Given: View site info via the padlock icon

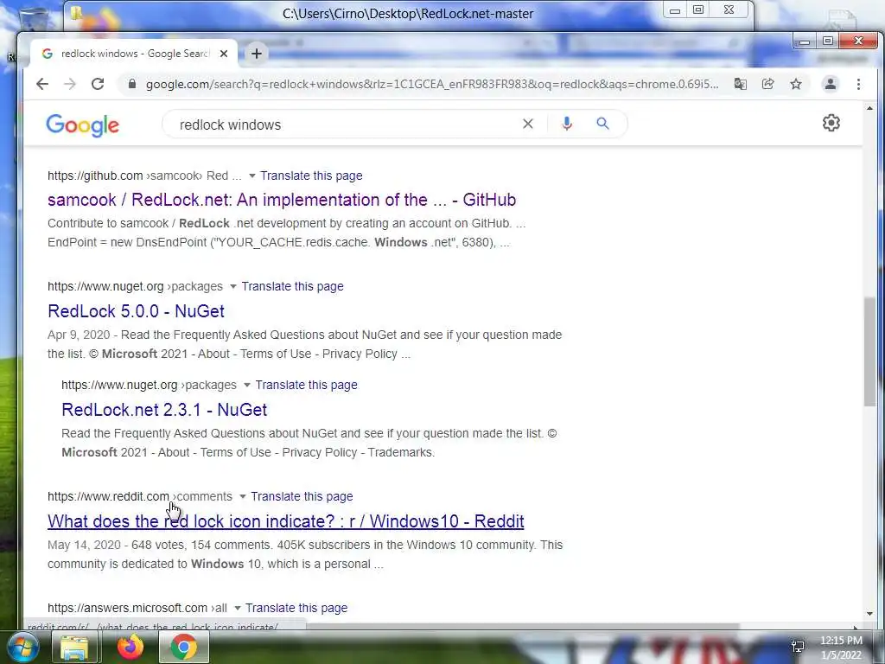Looking at the screenshot, I should click(x=132, y=84).
